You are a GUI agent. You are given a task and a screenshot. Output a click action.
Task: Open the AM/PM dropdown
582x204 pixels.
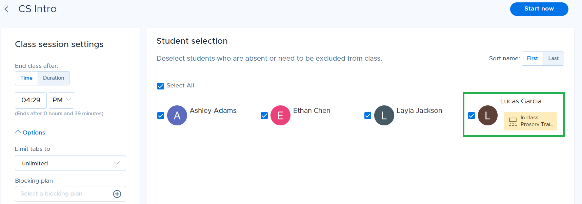pyautogui.click(x=61, y=100)
